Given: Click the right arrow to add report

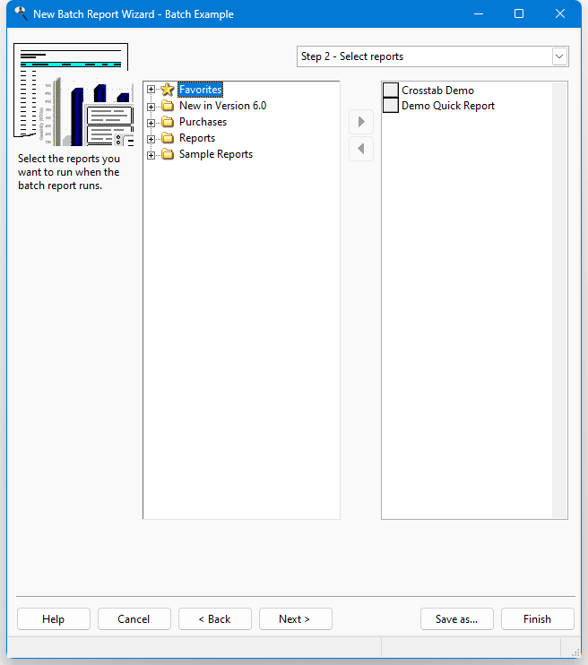Looking at the screenshot, I should pos(361,122).
